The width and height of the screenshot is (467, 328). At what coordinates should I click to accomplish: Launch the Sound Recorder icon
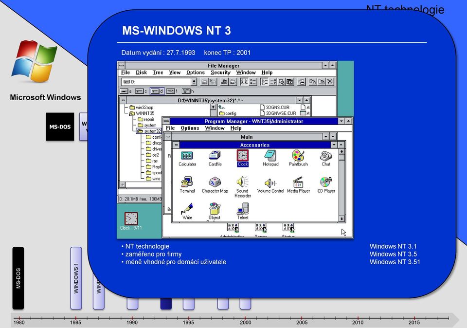coord(243,187)
